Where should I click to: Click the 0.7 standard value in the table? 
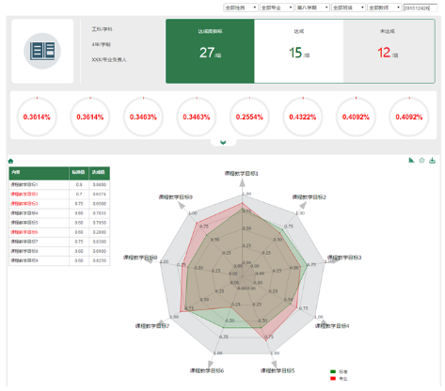pyautogui.click(x=79, y=195)
